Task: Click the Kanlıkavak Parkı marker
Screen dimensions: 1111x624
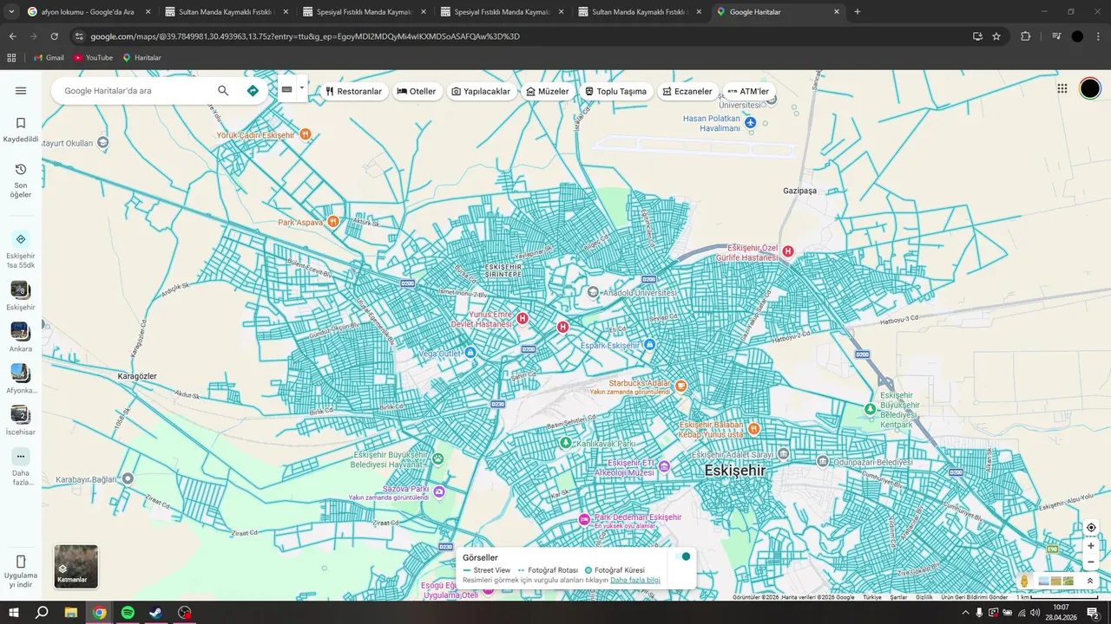Action: click(x=566, y=443)
